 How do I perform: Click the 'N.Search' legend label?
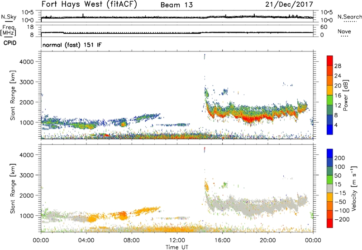click(x=349, y=17)
